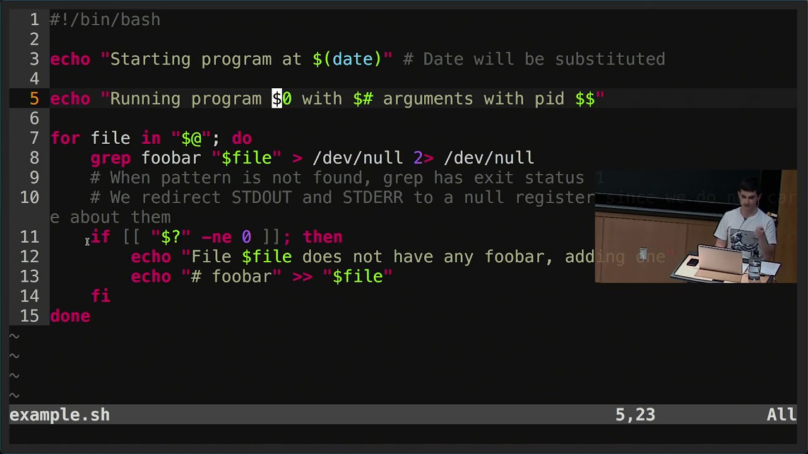The height and width of the screenshot is (454, 808).
Task: Click the "then" keyword on line 11
Action: [x=323, y=237]
